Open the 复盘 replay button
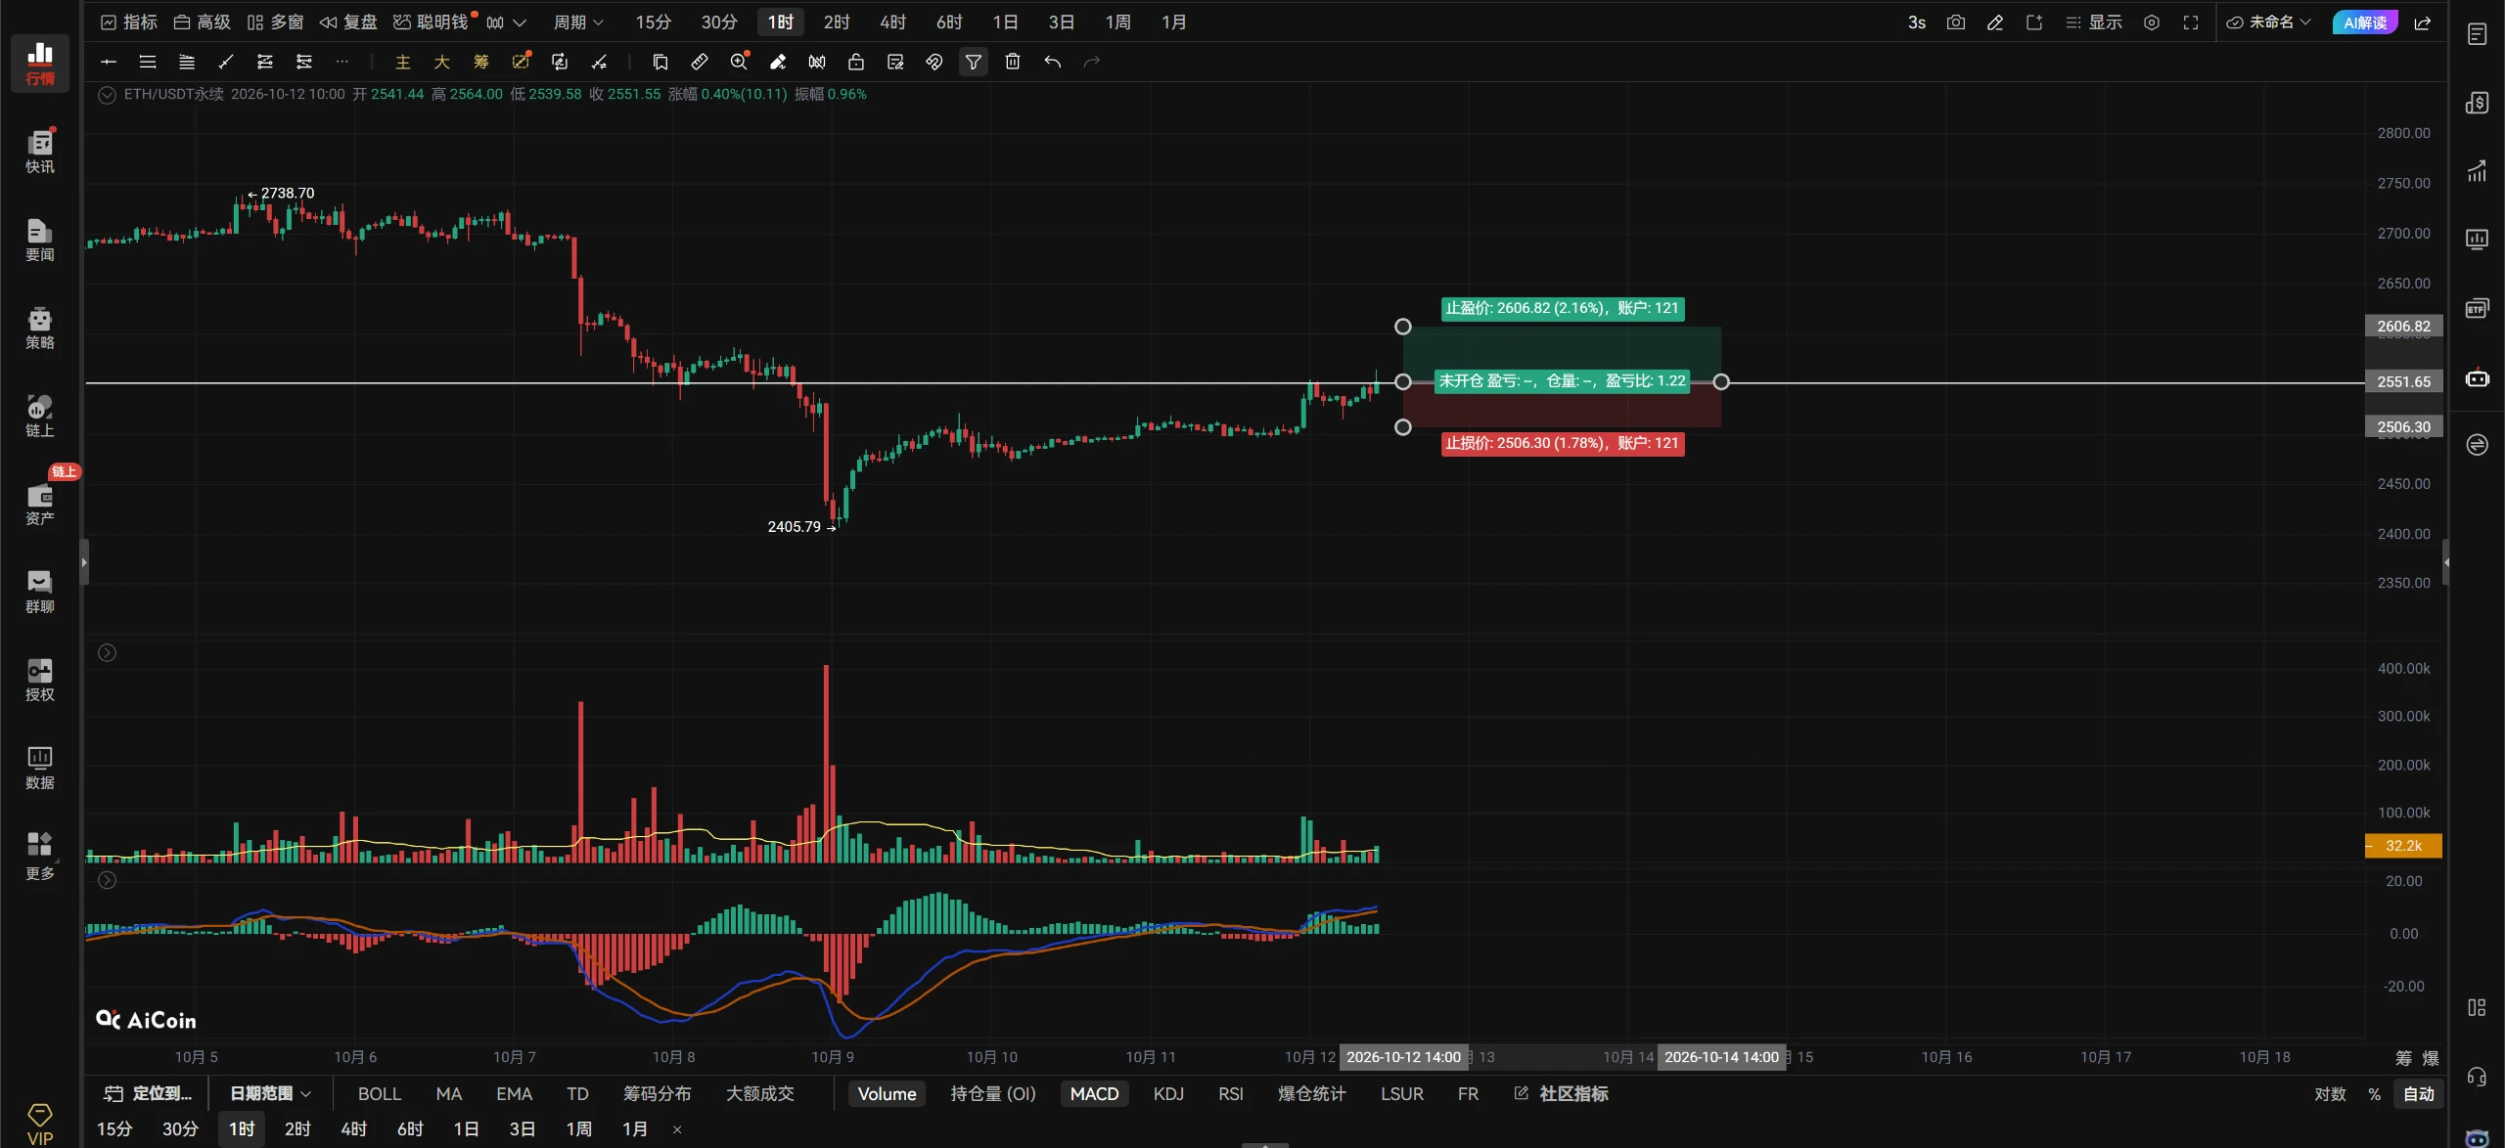The width and height of the screenshot is (2505, 1148). (348, 22)
